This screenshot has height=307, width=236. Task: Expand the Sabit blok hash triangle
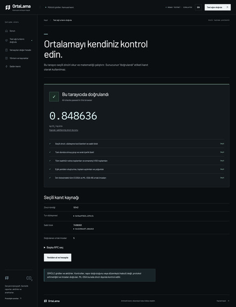click(x=73, y=229)
